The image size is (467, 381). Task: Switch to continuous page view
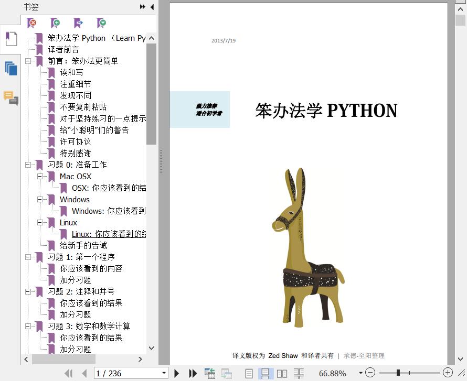[265, 373]
